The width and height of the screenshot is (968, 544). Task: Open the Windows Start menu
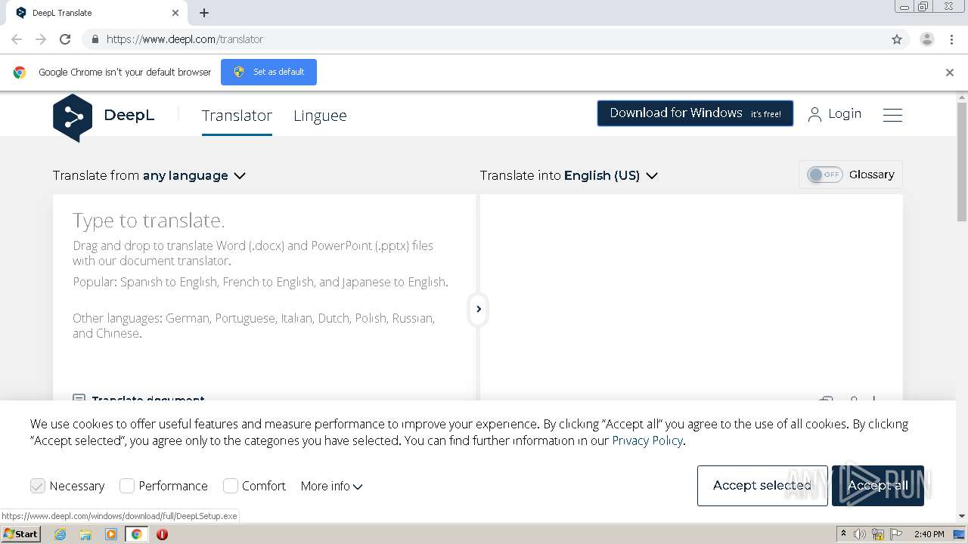(x=20, y=534)
